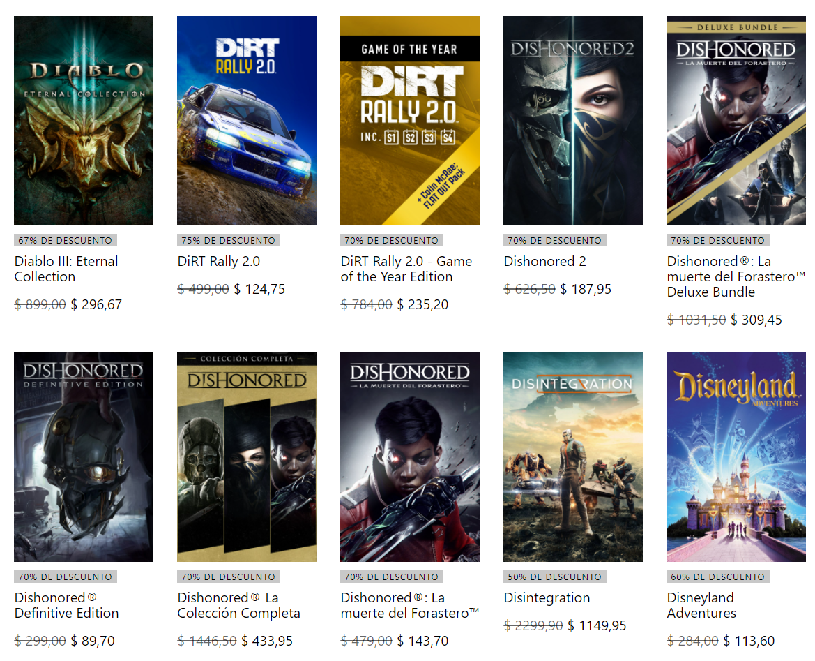Click the 75% de descuento badge

click(x=229, y=241)
